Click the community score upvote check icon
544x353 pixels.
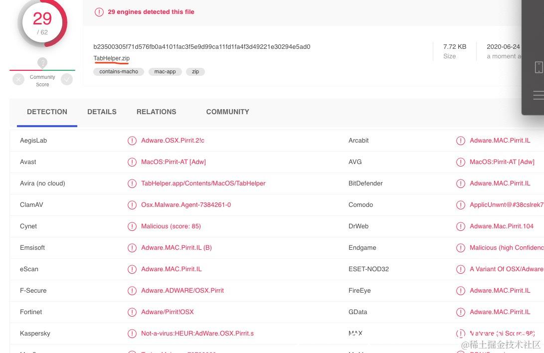pos(67,80)
